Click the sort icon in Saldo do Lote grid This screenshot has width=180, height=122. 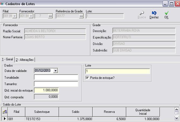pos(5,112)
